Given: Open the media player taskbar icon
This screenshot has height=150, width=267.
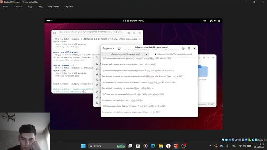Looking at the screenshot, I should (x=145, y=146).
